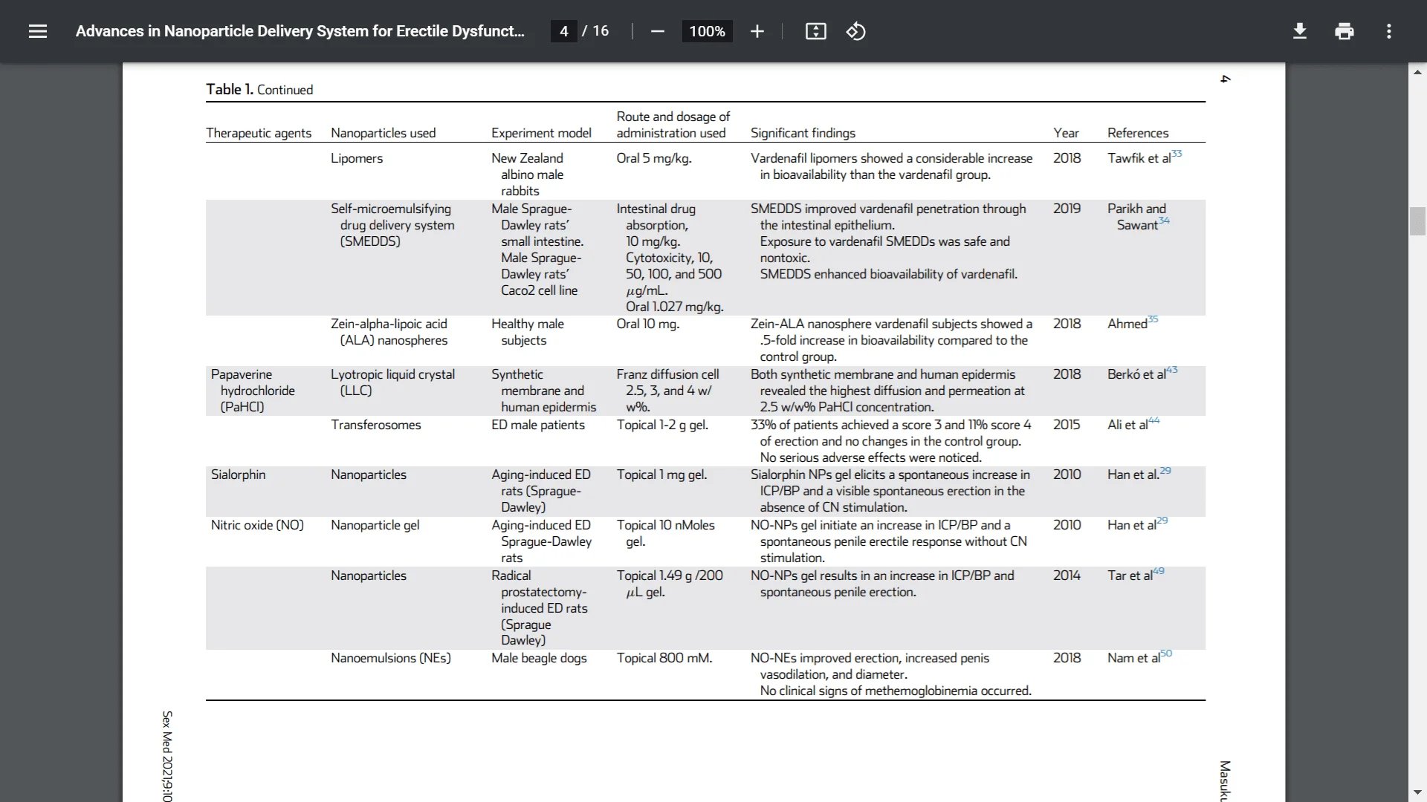Click the 'Lipomers' cell
The height and width of the screenshot is (802, 1427).
357,158
